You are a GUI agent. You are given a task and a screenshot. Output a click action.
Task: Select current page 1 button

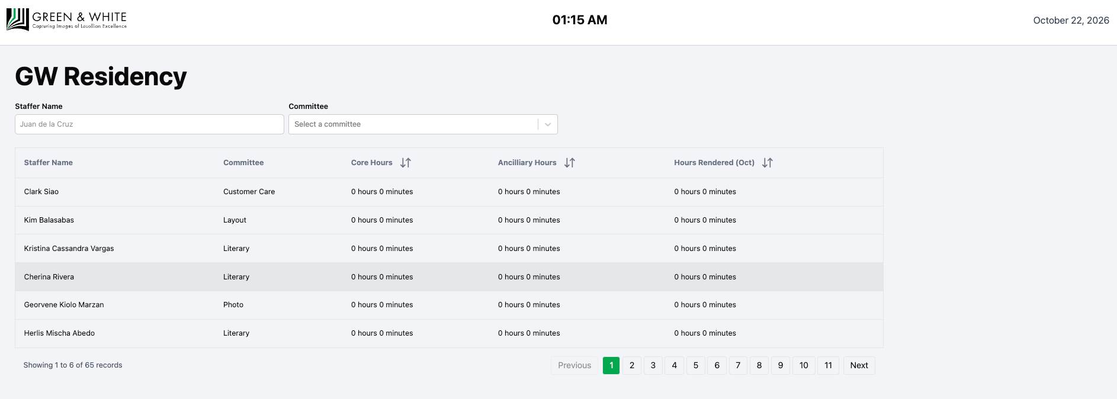[x=611, y=365]
